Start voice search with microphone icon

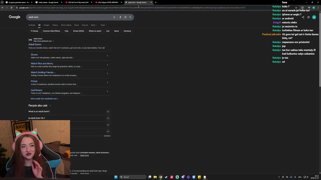pos(120,17)
